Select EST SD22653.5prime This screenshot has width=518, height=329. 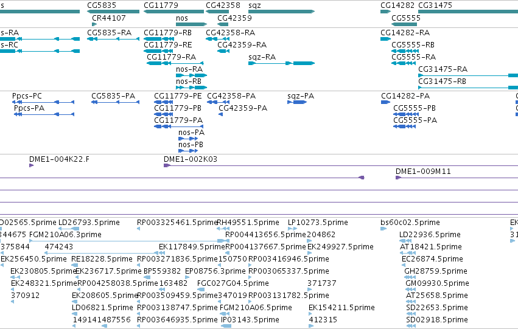coord(411,314)
